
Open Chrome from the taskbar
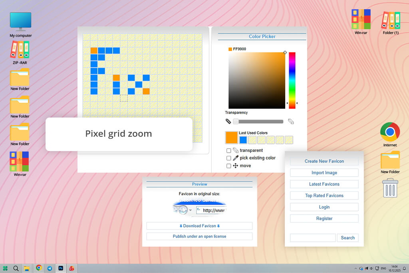click(x=39, y=268)
